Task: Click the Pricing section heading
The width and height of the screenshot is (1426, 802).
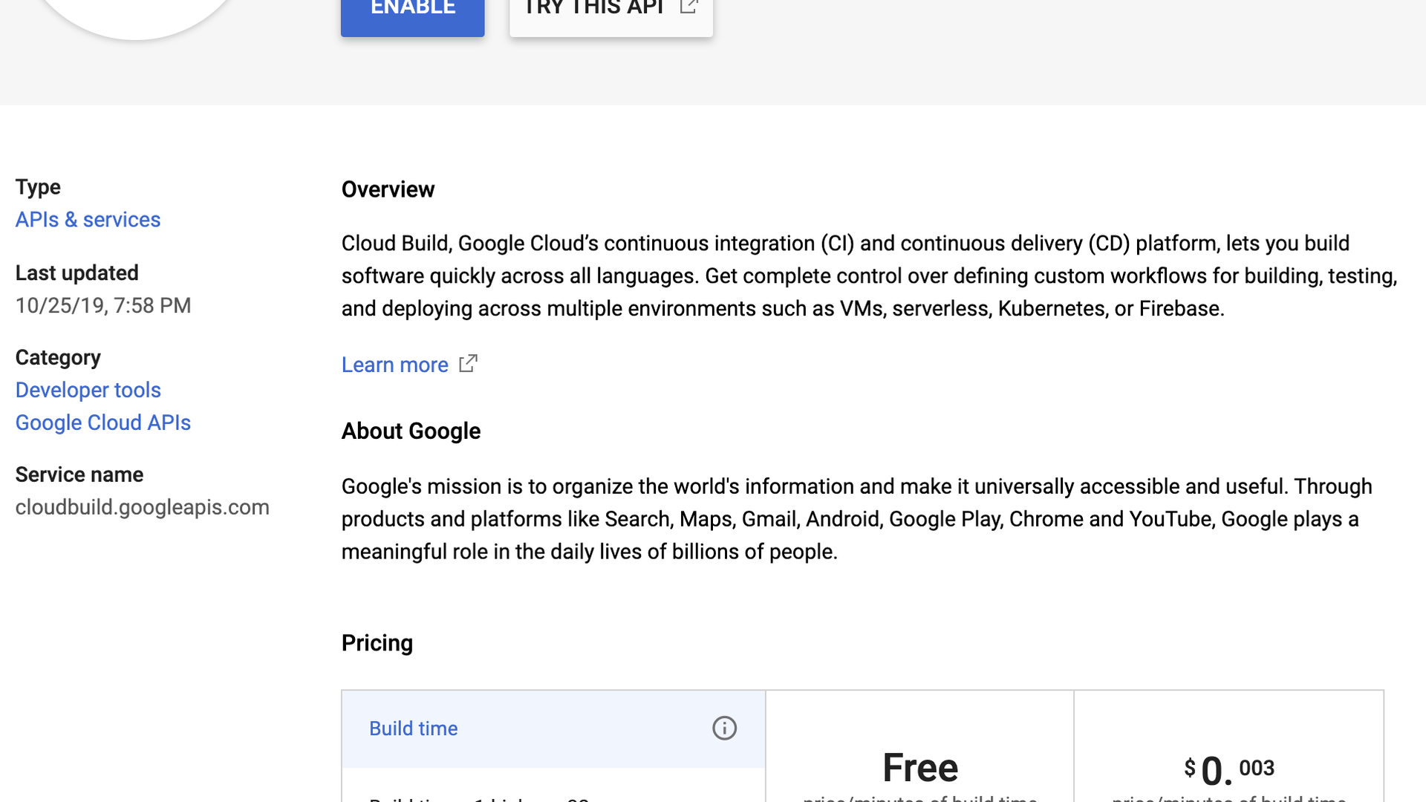Action: click(x=377, y=643)
